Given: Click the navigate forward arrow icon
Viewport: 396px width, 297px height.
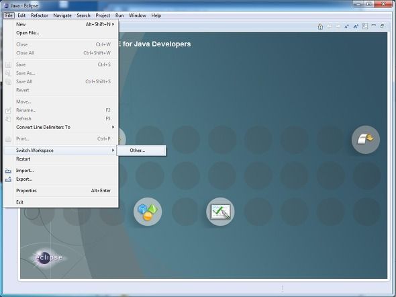Looking at the screenshot, I should pos(338,26).
